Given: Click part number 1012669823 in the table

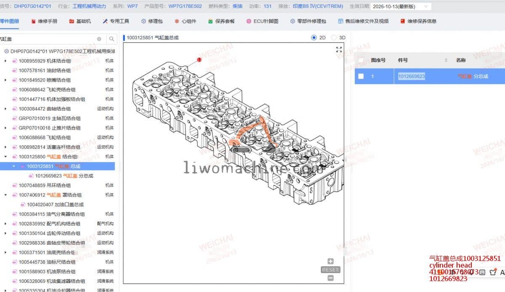Looking at the screenshot, I should [x=412, y=76].
